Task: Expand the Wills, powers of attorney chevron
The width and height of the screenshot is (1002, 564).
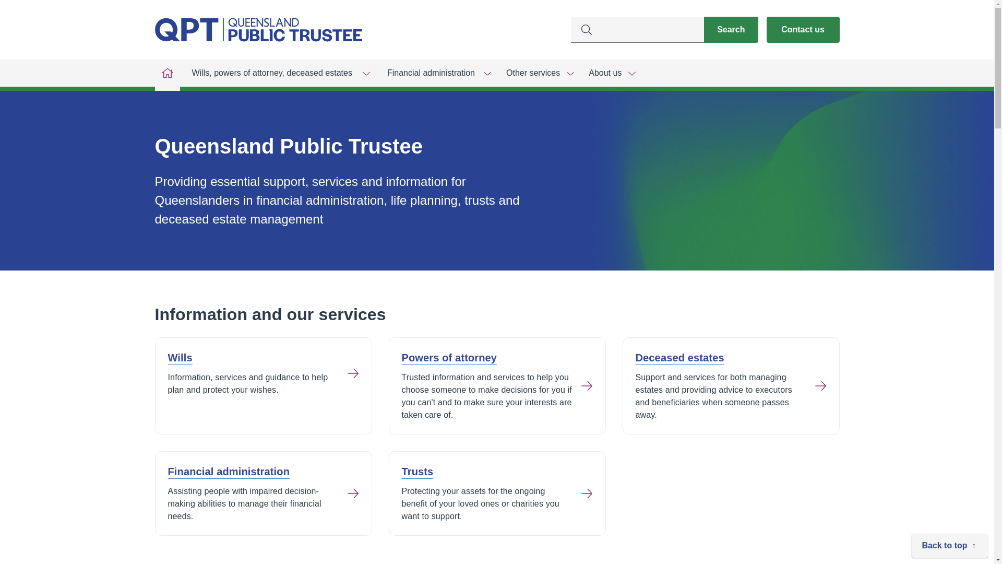Action: tap(366, 74)
